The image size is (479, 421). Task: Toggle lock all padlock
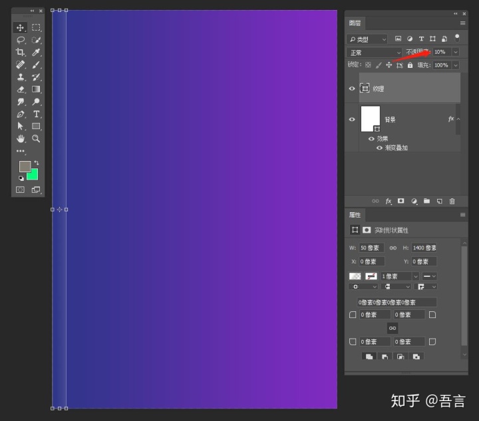click(410, 65)
